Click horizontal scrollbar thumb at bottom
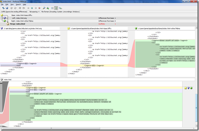Image resolution: width=199 pixels, height=131 pixels. click(51, 128)
